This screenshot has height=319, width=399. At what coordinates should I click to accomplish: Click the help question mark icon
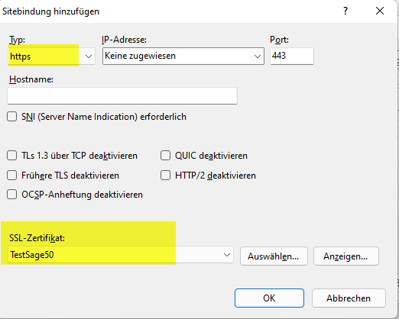[x=345, y=11]
